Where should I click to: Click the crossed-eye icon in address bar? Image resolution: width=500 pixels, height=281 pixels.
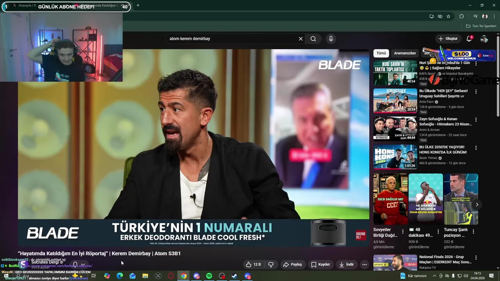[x=440, y=16]
